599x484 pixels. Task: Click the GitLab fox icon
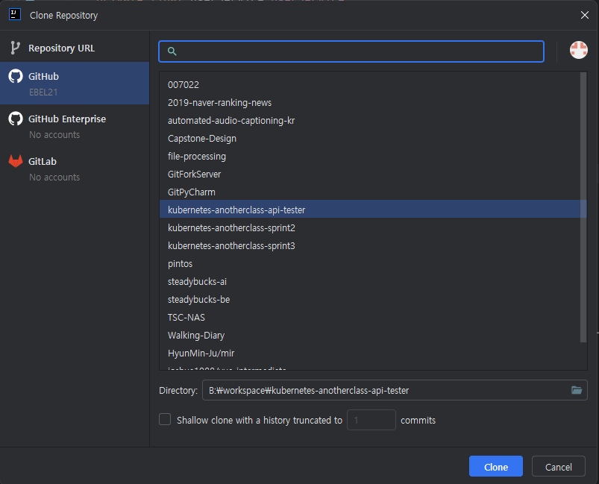(x=16, y=161)
